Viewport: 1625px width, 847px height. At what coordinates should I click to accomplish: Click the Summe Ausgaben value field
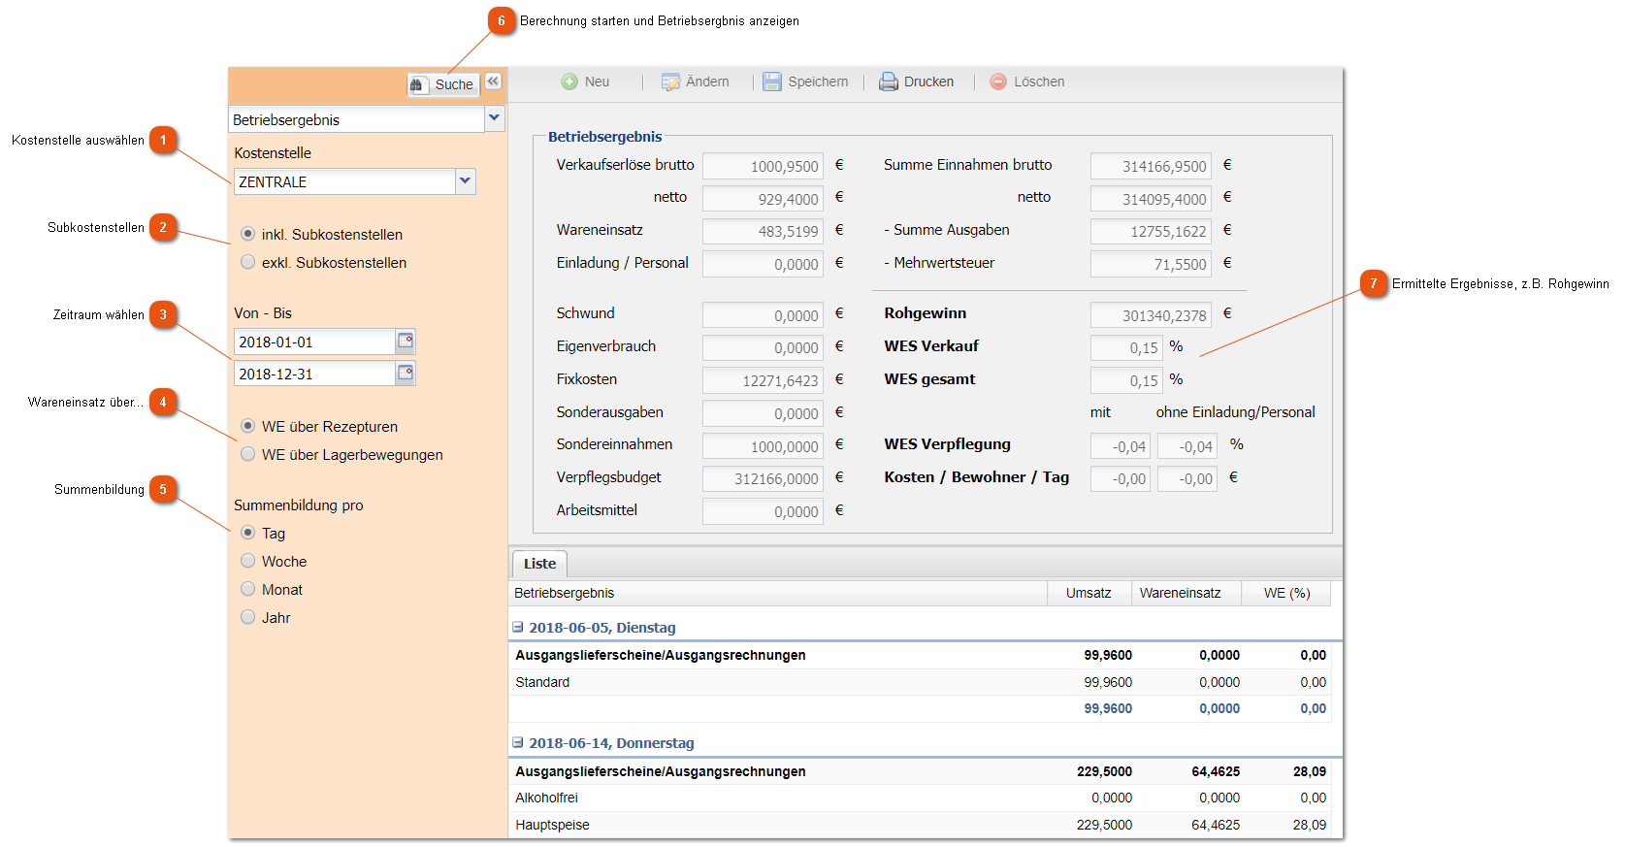pyautogui.click(x=1151, y=231)
